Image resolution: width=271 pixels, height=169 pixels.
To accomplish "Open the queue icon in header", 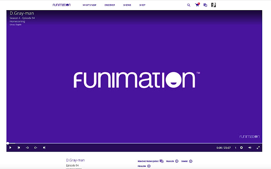I will click(205, 5).
